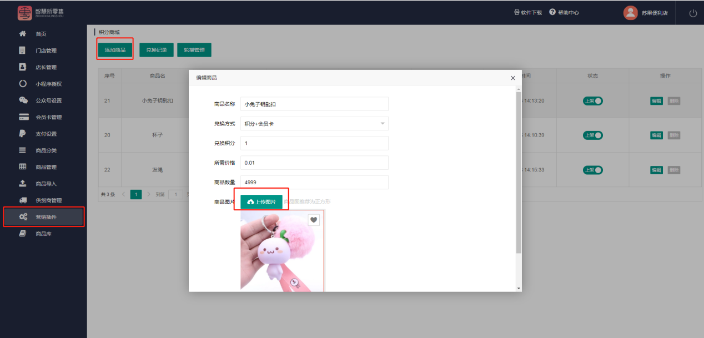
Task: Open 营销插件 menu item
Action: pyautogui.click(x=43, y=217)
